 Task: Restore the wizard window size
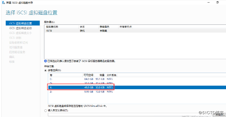pyautogui.click(x=218, y=2)
